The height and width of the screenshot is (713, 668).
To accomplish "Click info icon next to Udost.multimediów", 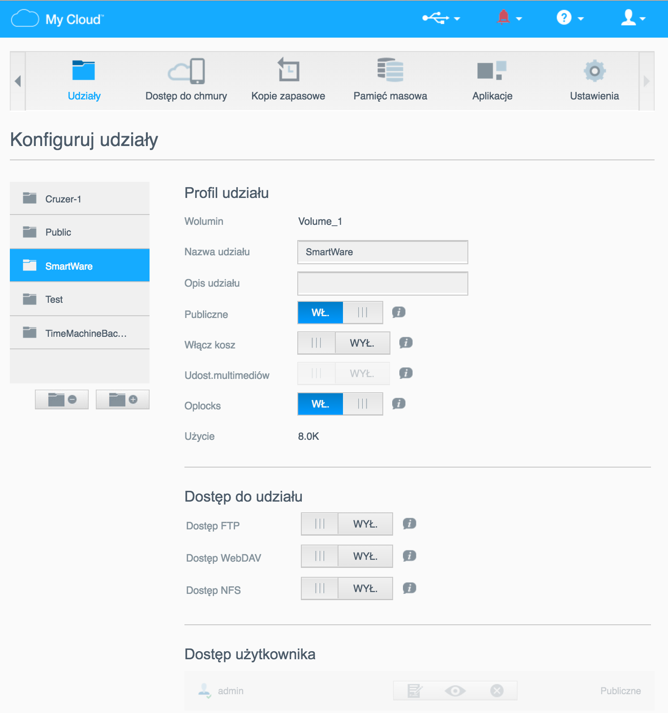I will (x=406, y=373).
